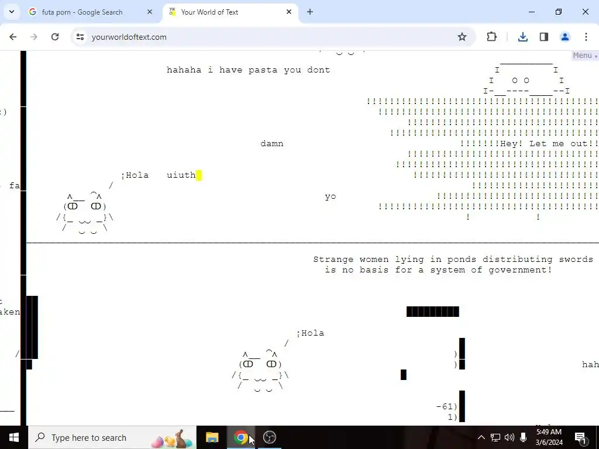
Task: Bookmark this page with the star
Action: tap(462, 37)
